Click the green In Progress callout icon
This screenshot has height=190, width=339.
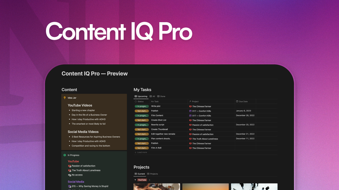click(65, 155)
